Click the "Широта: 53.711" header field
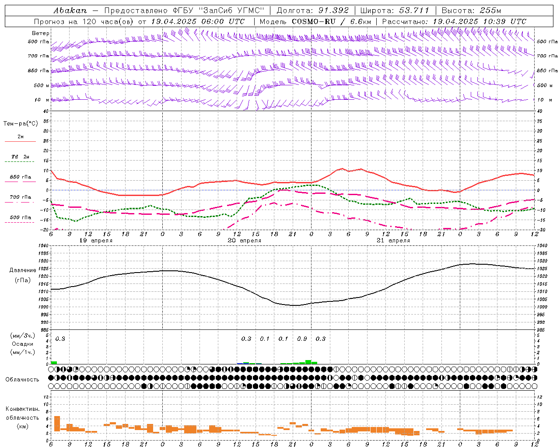This screenshot has width=560, height=448. pyautogui.click(x=395, y=10)
